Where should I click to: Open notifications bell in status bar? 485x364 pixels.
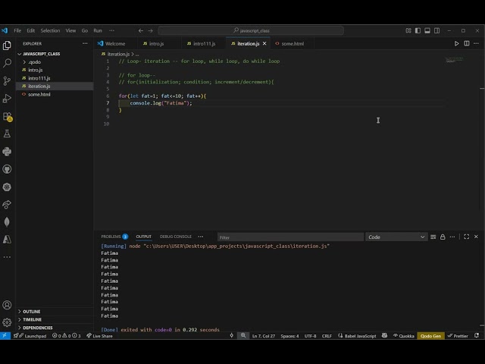pos(477,335)
